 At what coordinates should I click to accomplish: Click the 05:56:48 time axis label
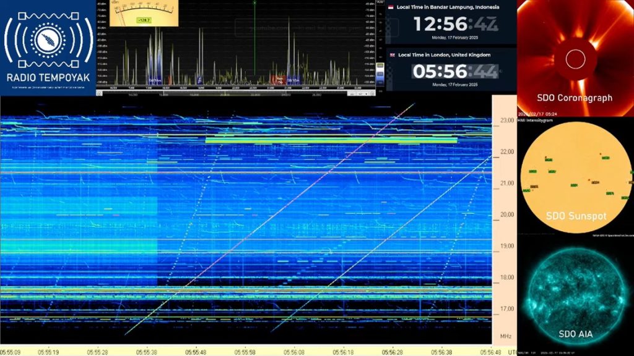point(491,352)
